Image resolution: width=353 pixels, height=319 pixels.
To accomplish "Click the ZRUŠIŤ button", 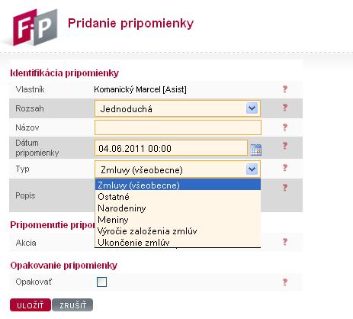I will 72,305.
